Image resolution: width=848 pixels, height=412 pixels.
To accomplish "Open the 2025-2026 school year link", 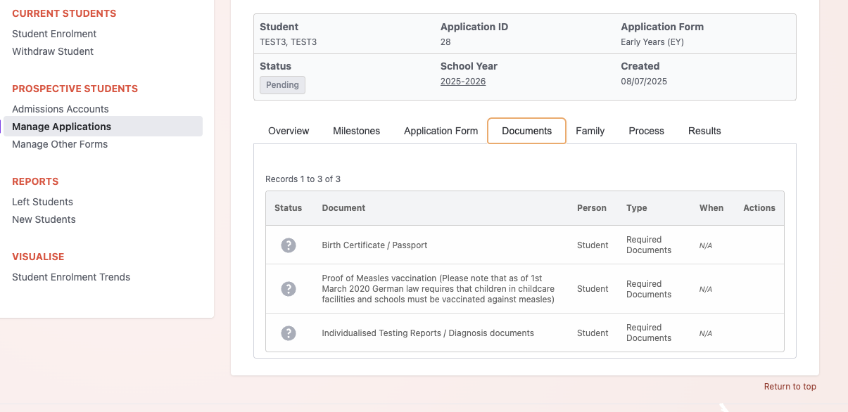I will point(463,82).
